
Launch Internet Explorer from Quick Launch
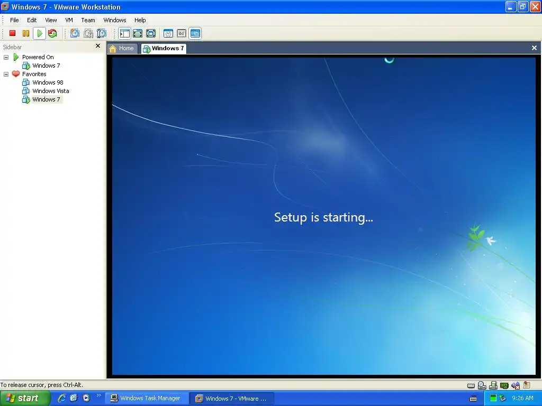click(x=62, y=398)
